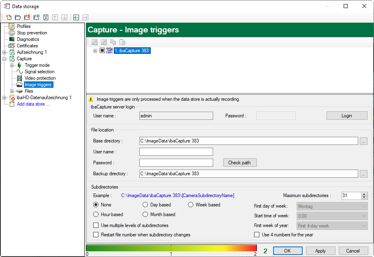Enable Use multiple levels of subdirectories
The height and width of the screenshot is (257, 374).
[x=96, y=225]
